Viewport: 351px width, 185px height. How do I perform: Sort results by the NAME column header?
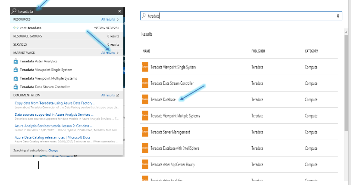[147, 51]
